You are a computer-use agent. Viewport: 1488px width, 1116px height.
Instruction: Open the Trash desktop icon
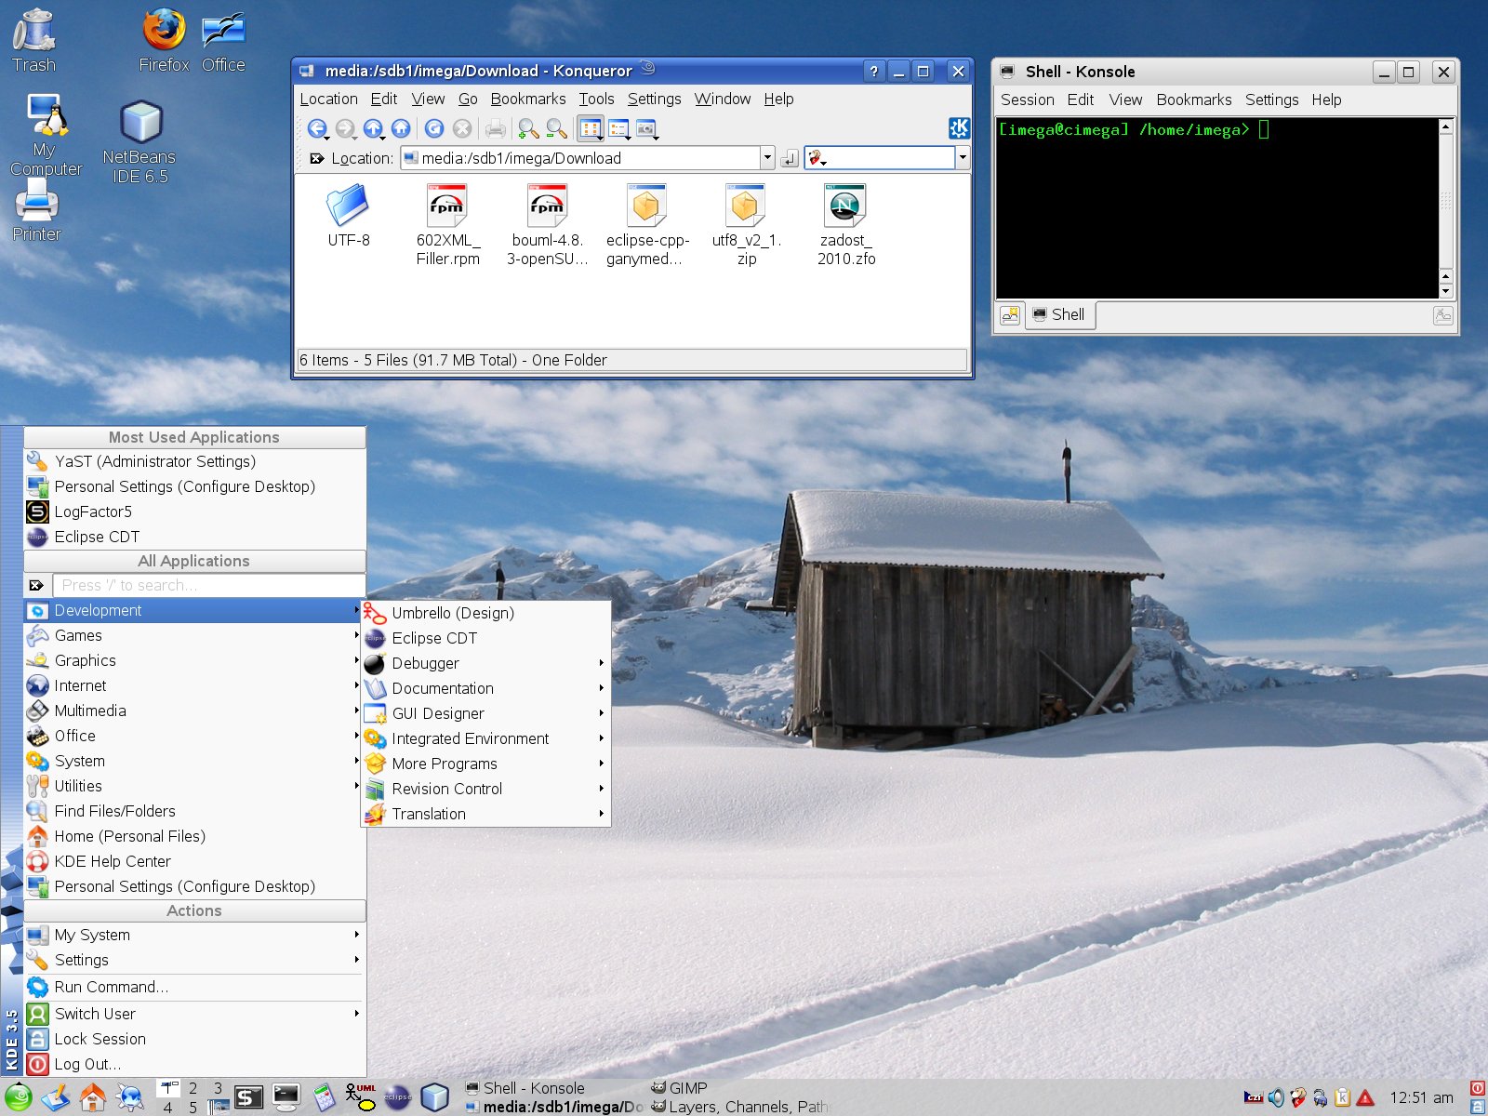pyautogui.click(x=34, y=41)
